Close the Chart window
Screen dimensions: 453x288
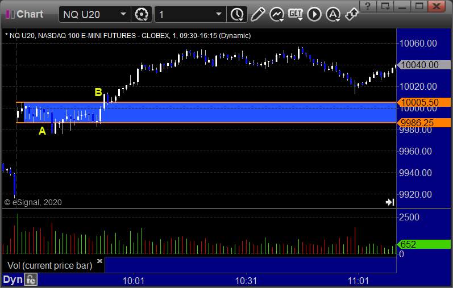(x=437, y=6)
